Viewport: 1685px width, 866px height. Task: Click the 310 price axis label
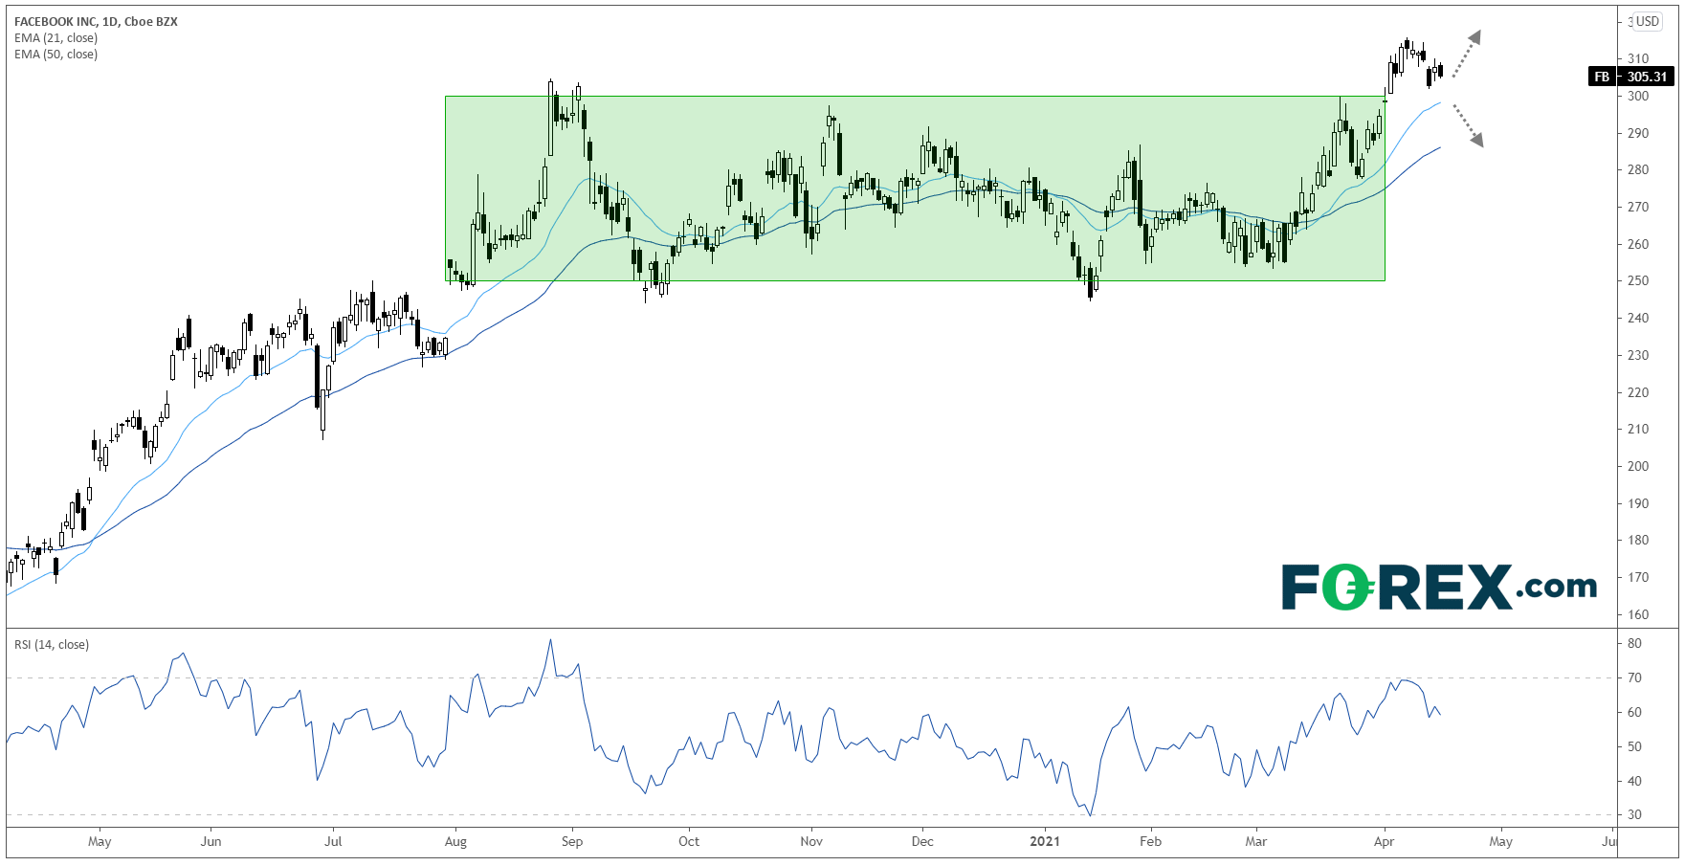pos(1638,59)
